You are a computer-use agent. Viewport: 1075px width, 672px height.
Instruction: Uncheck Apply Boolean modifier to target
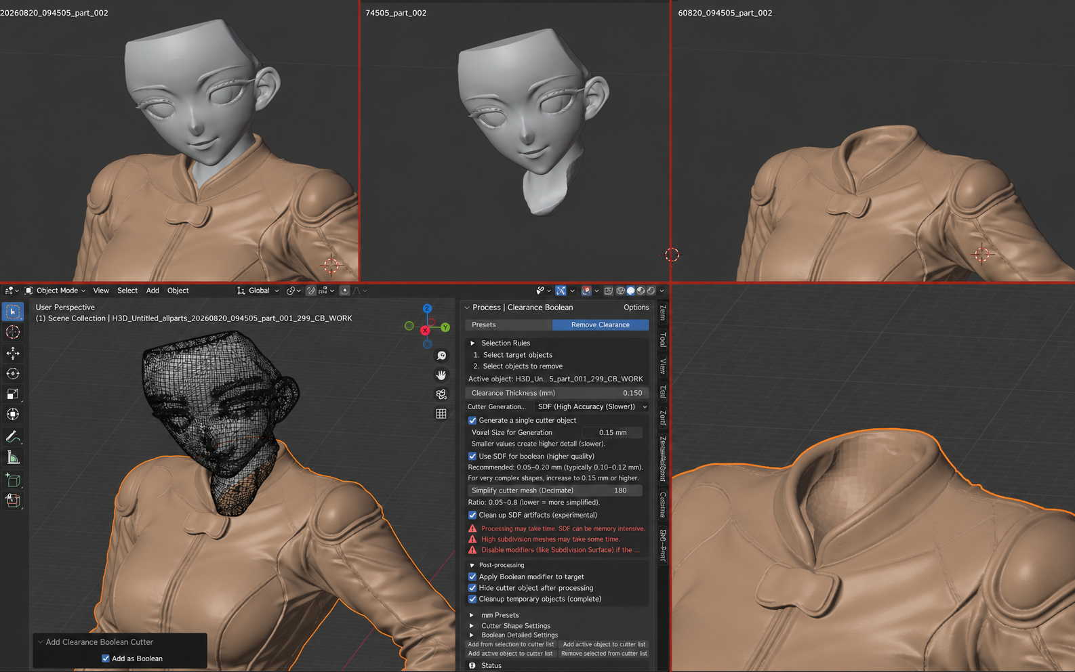[472, 577]
